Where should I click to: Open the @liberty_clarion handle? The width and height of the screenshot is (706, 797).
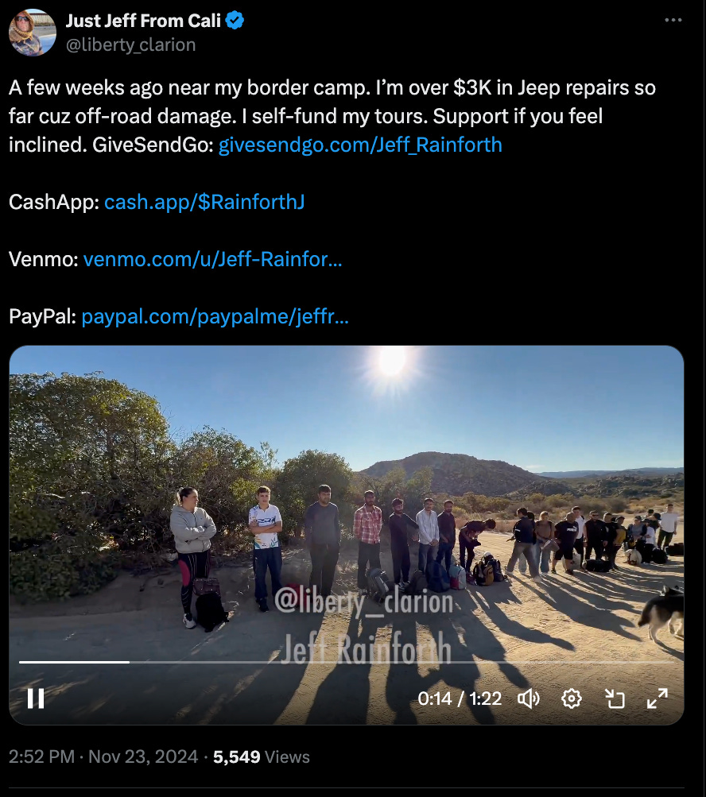[130, 44]
